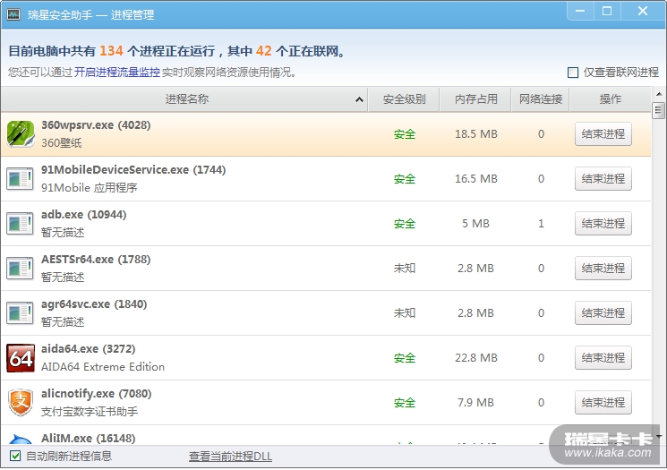End the agr64svc.exe process
Screen dimensions: 667x470
603,313
